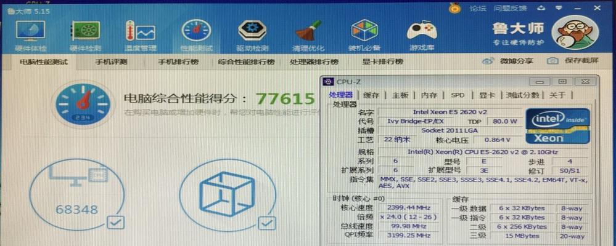Click name field Intel Xeon E5 2620 v2
The width and height of the screenshot is (616, 246).
[450, 112]
